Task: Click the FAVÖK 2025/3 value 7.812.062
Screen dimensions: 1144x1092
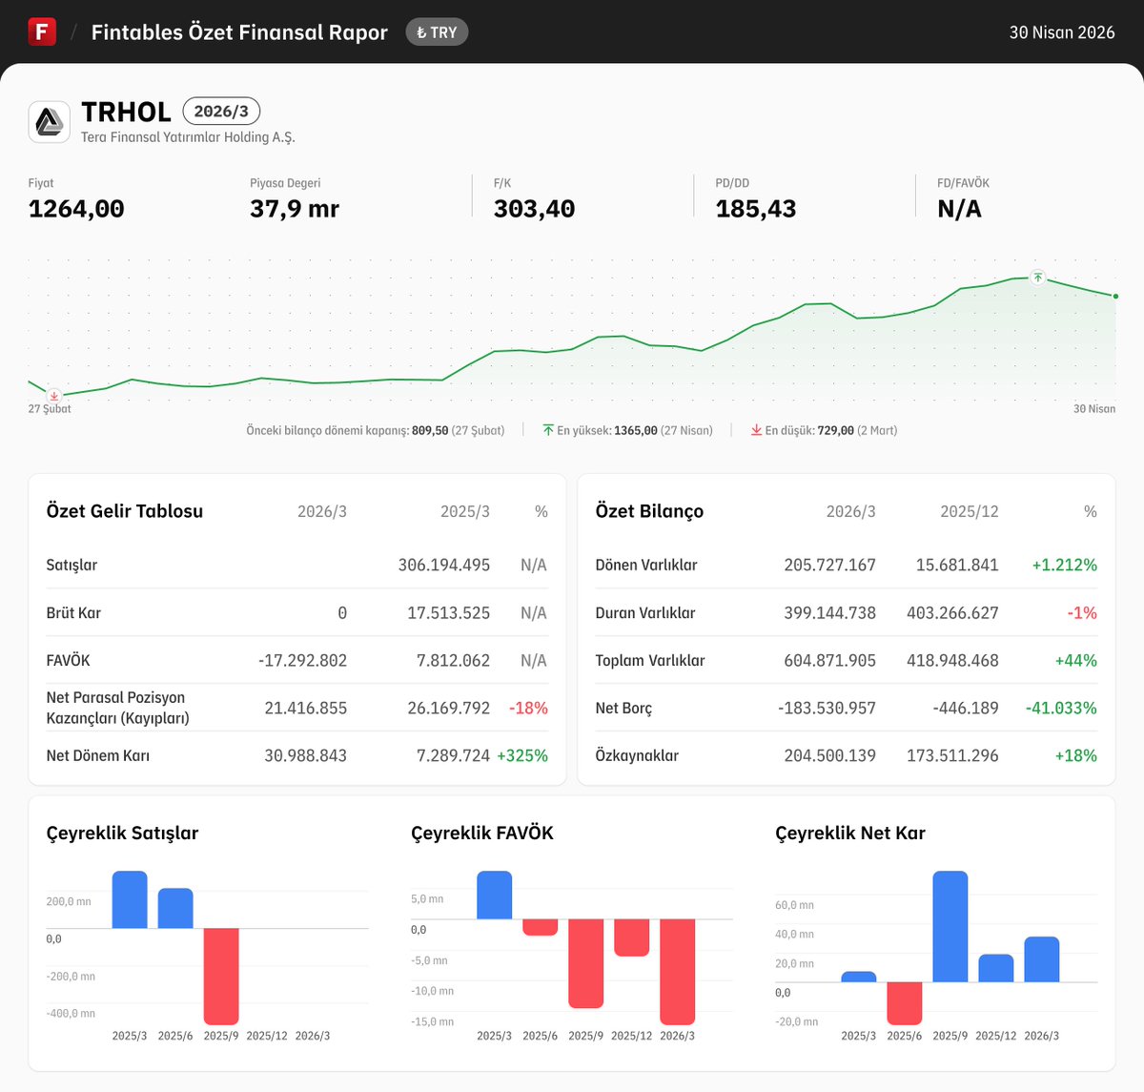Action: [x=453, y=660]
